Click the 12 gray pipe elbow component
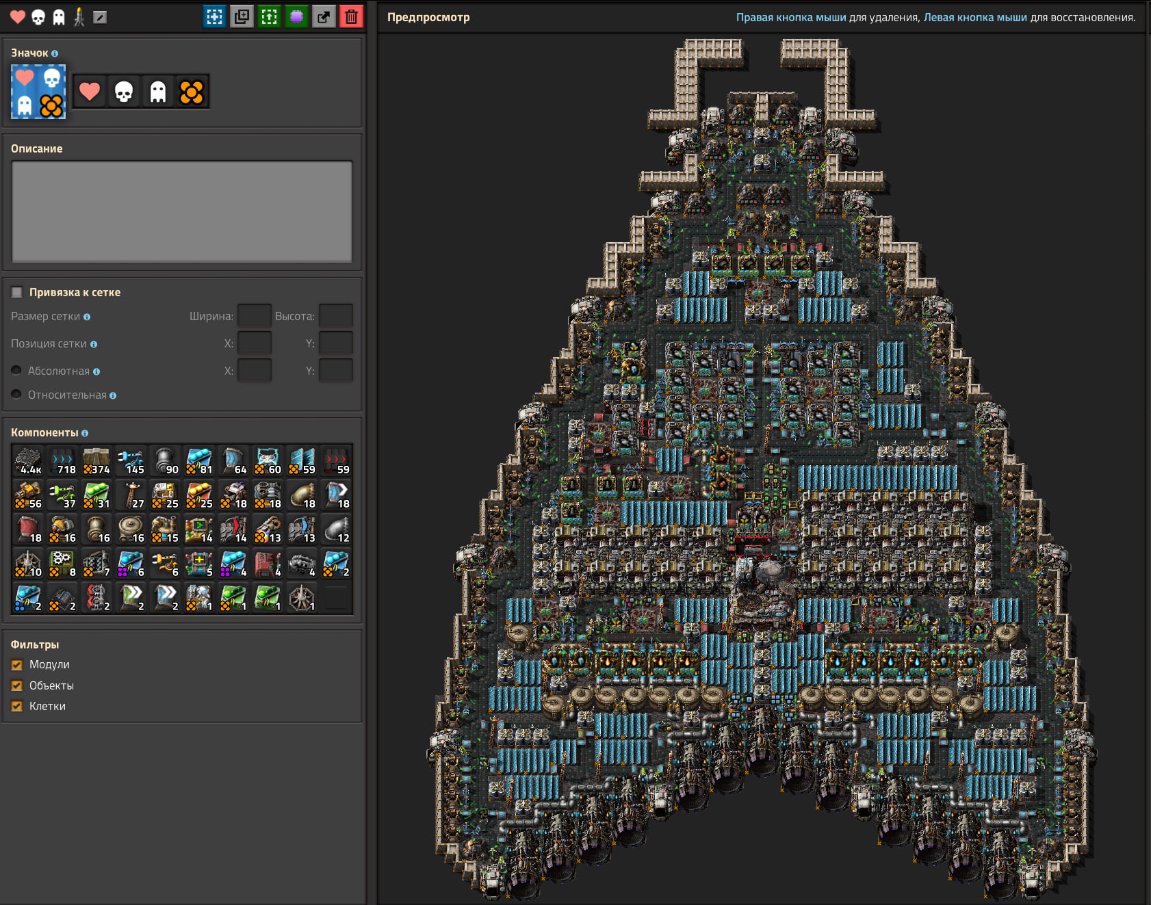The width and height of the screenshot is (1151, 905). (x=336, y=529)
